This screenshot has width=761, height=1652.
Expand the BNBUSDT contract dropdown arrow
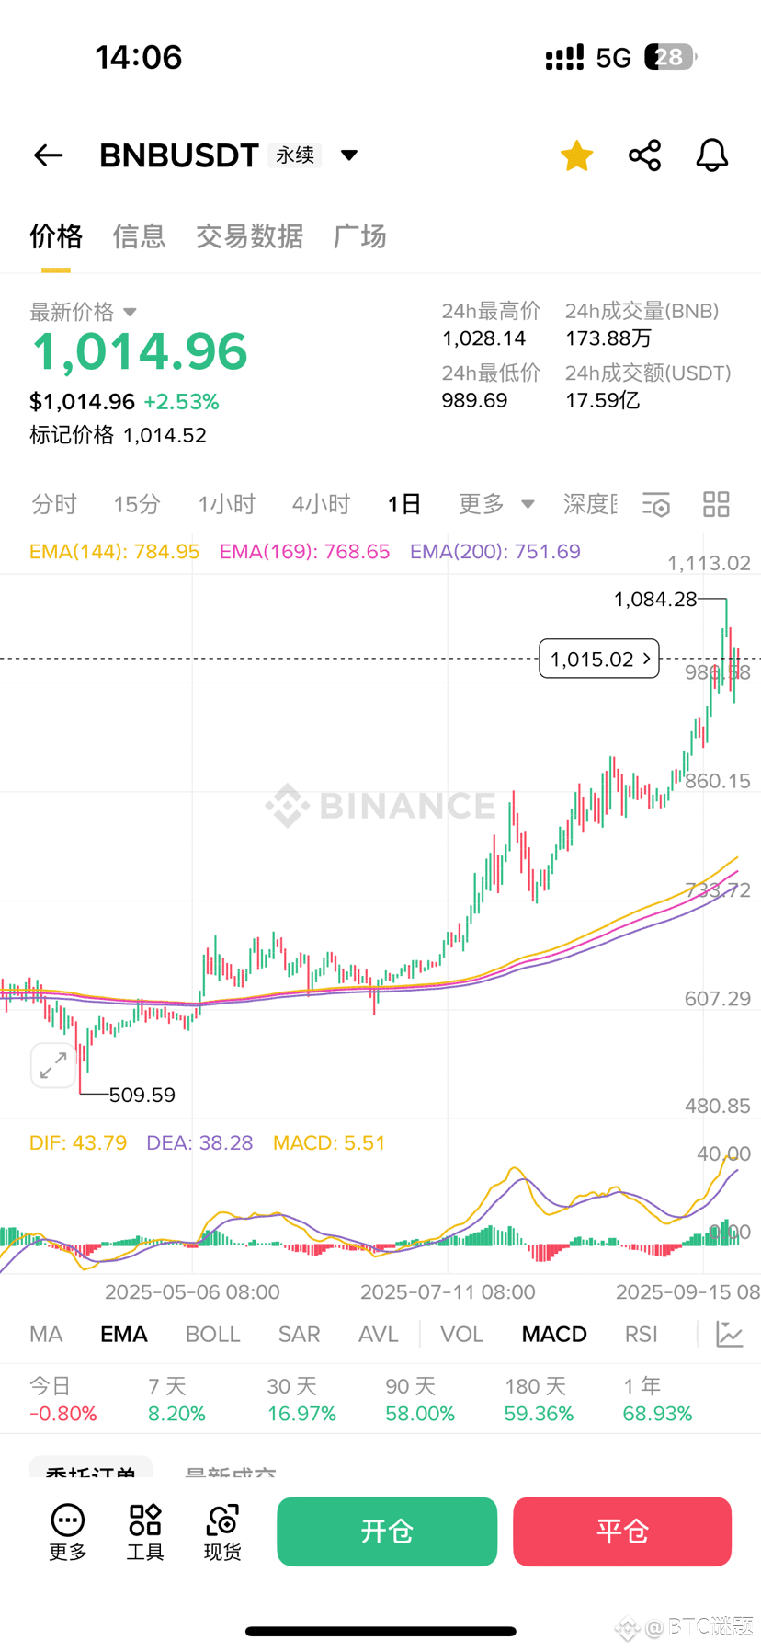[x=349, y=155]
